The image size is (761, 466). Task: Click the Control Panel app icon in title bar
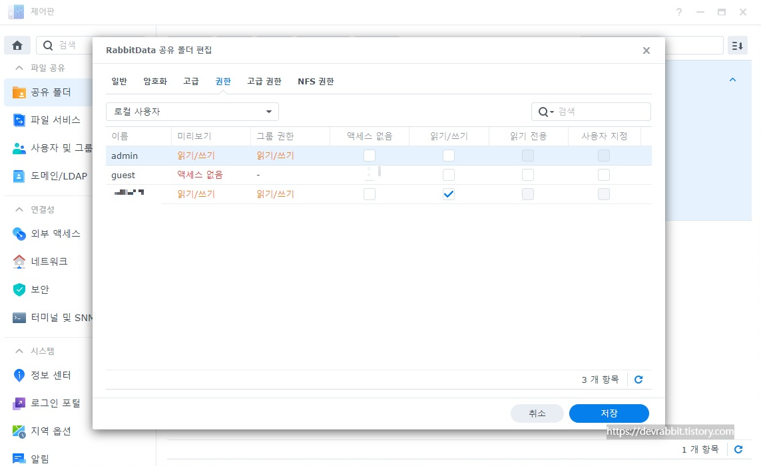pyautogui.click(x=16, y=11)
